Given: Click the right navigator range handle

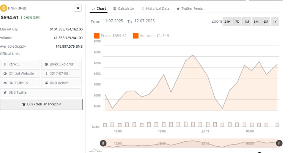Looking at the screenshot, I should 279,143.
